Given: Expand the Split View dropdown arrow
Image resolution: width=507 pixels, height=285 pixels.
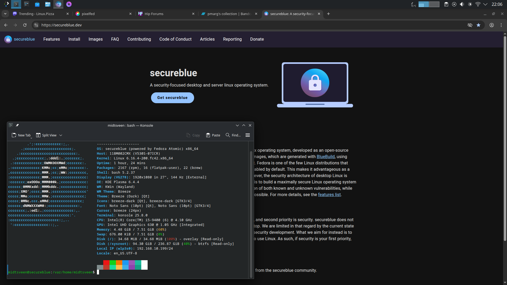Looking at the screenshot, I should click(x=61, y=135).
